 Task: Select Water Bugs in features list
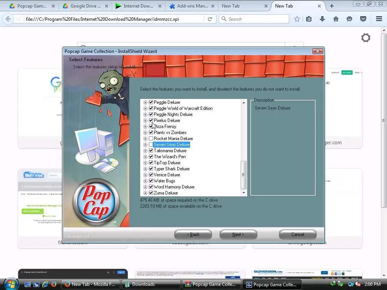[164, 181]
